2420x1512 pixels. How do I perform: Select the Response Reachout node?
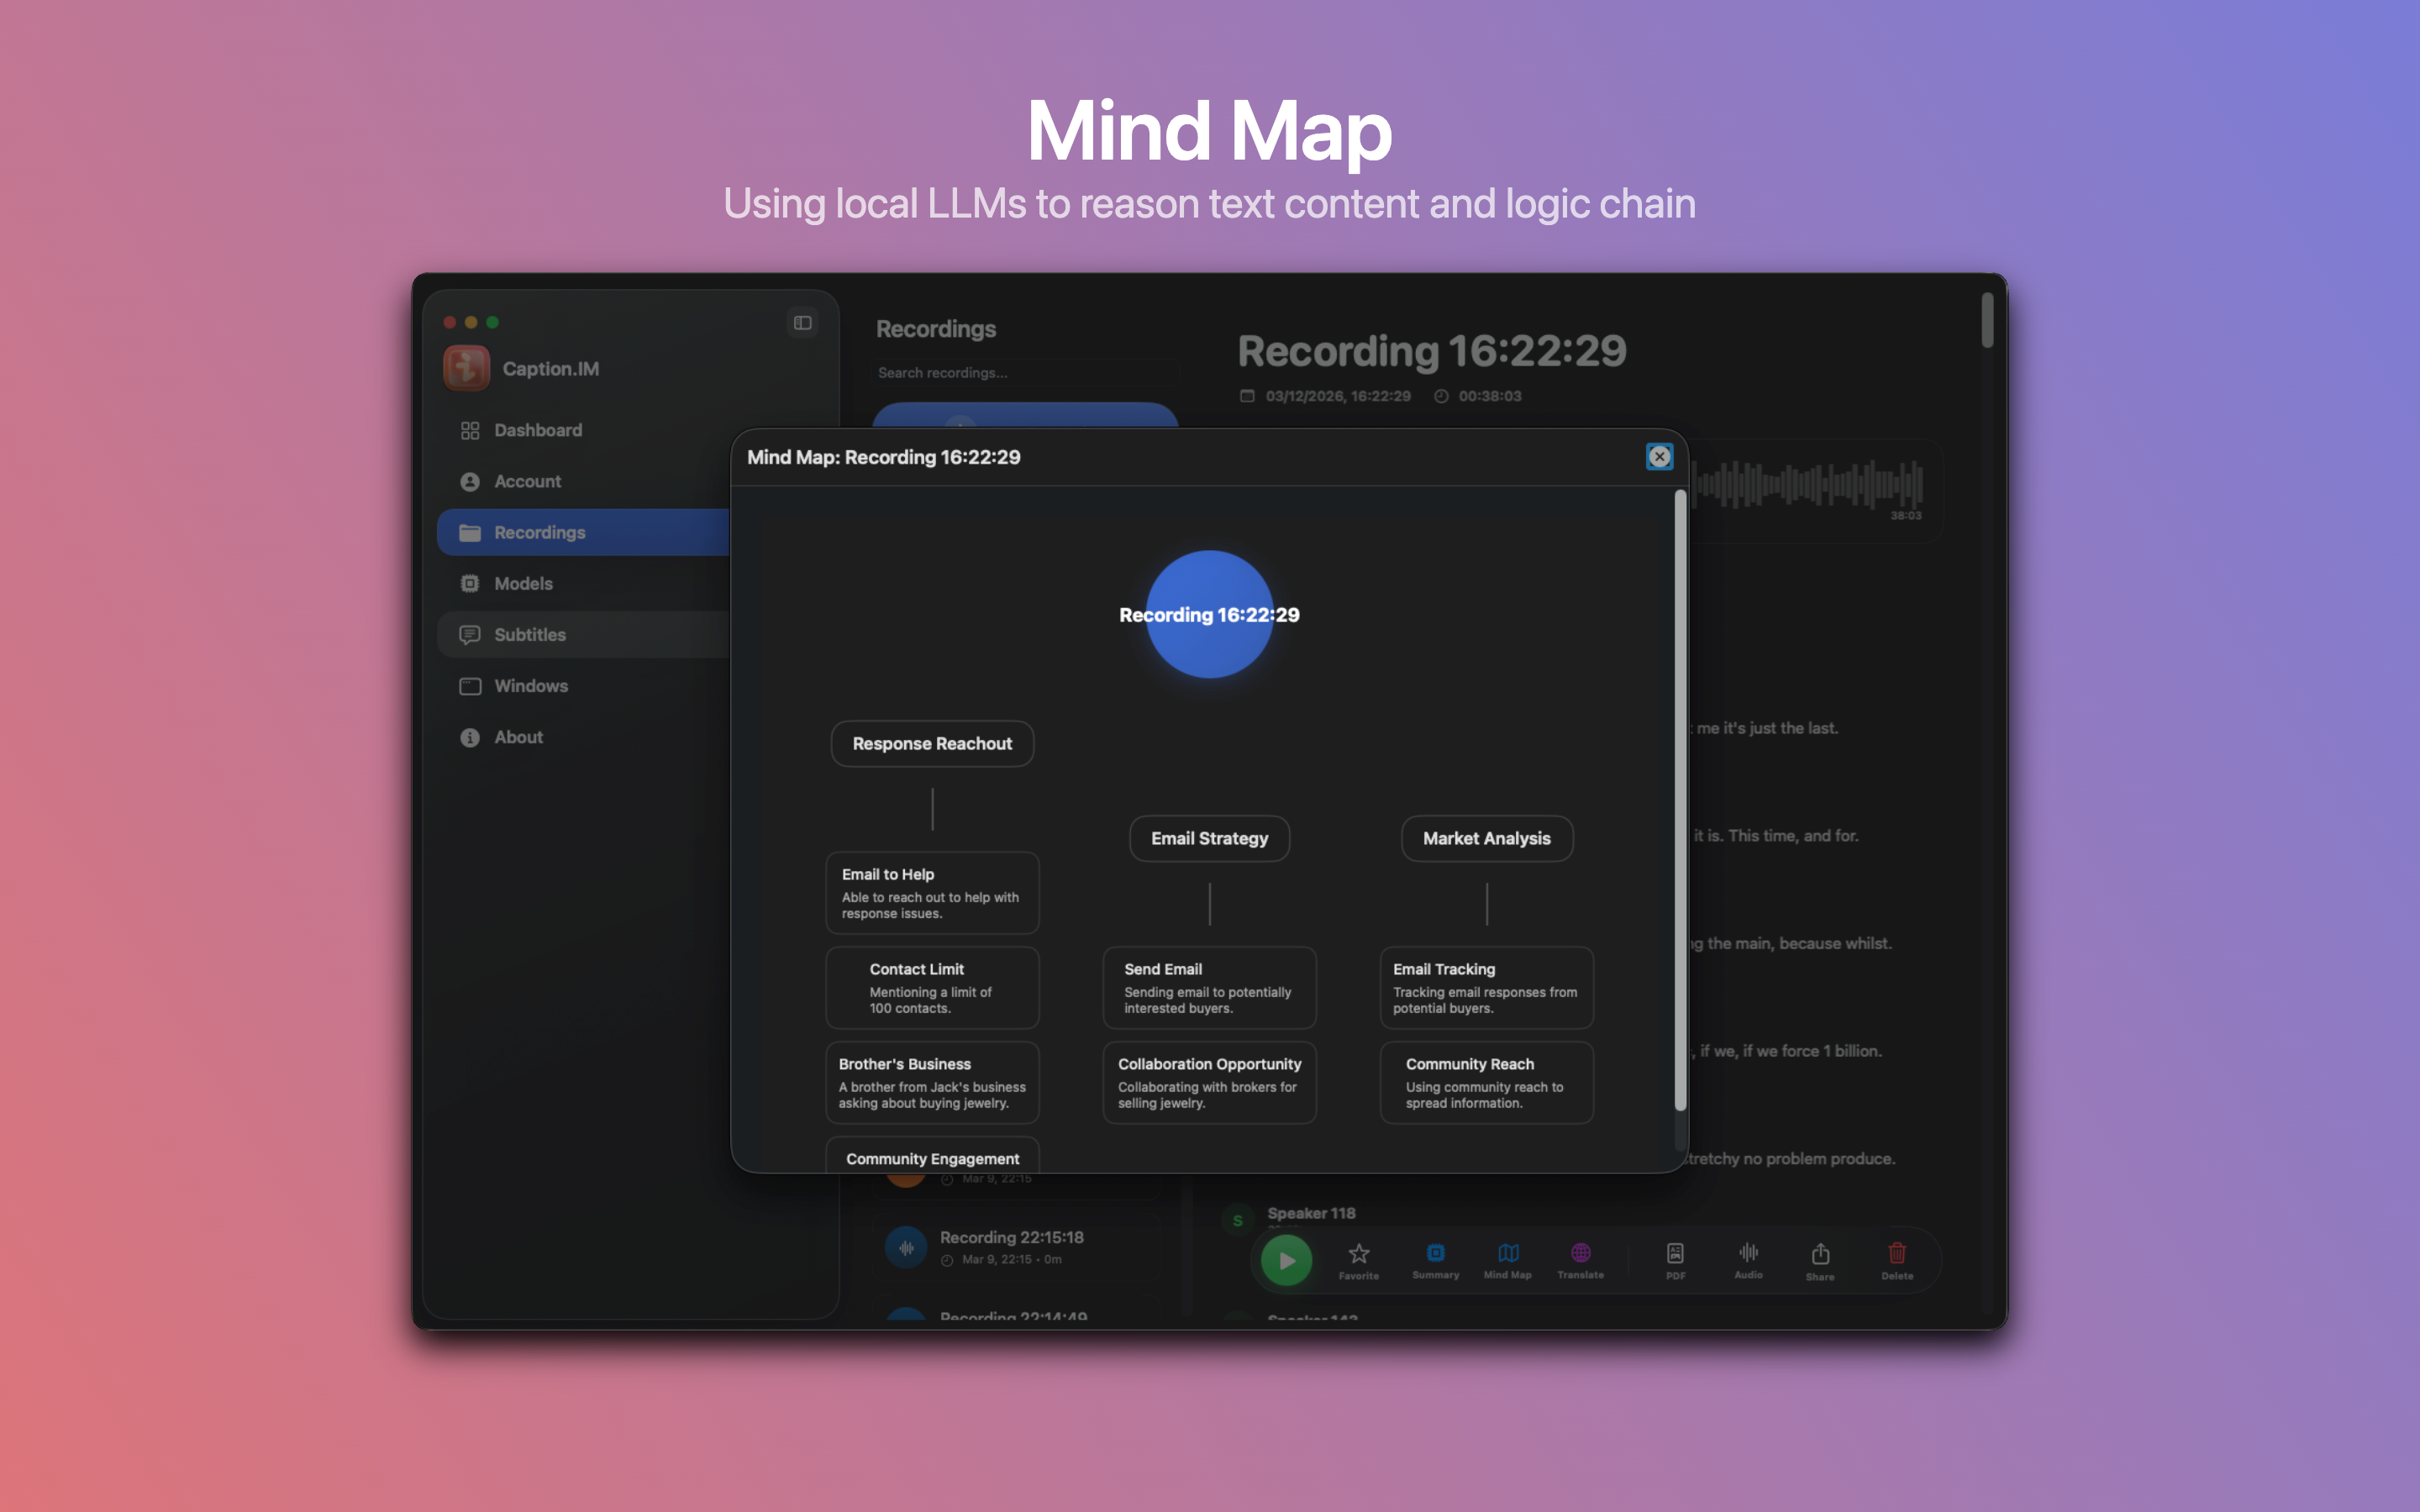(932, 743)
